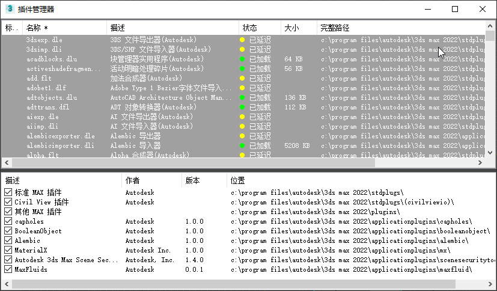
Task: Click the version 1.4.0 cell
Action: pos(194,260)
